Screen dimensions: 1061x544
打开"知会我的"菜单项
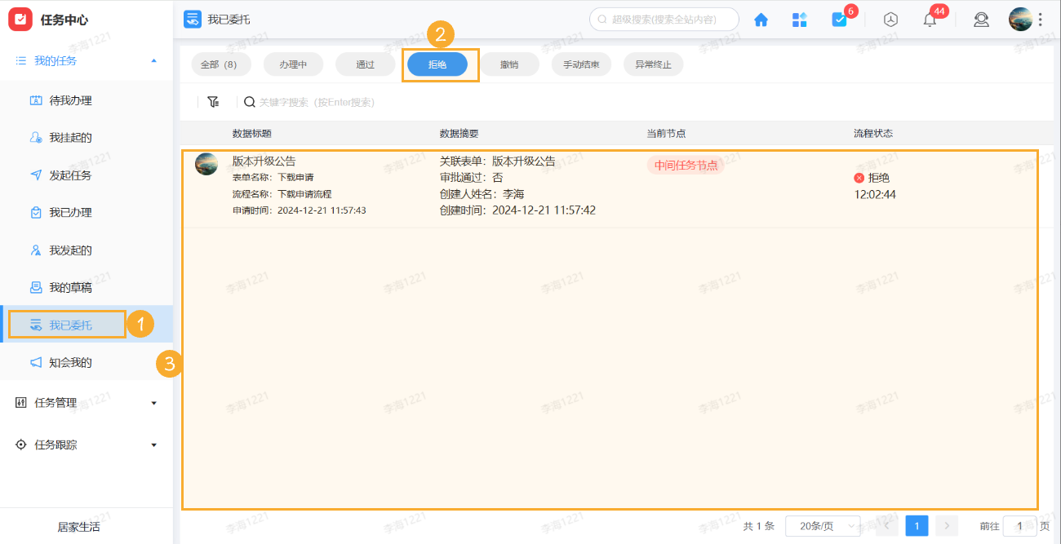[66, 361]
